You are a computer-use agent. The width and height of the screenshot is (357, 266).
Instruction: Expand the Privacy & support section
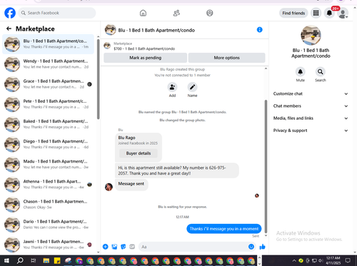click(x=311, y=131)
